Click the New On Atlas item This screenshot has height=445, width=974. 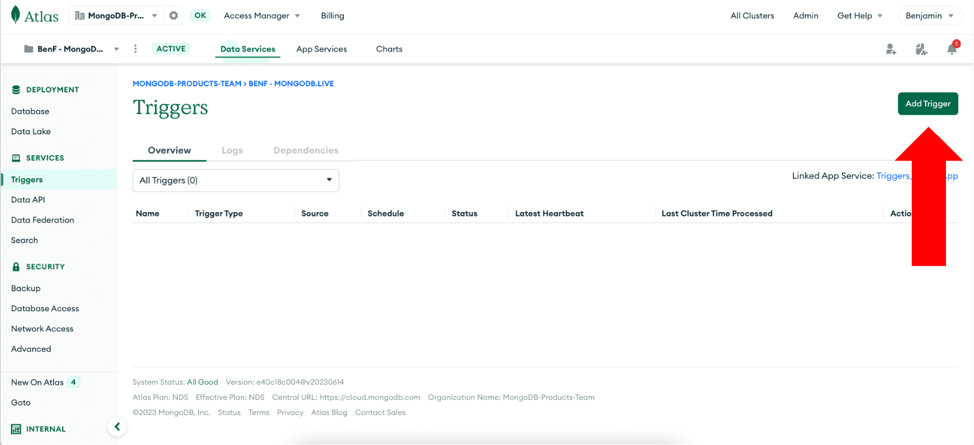point(37,382)
